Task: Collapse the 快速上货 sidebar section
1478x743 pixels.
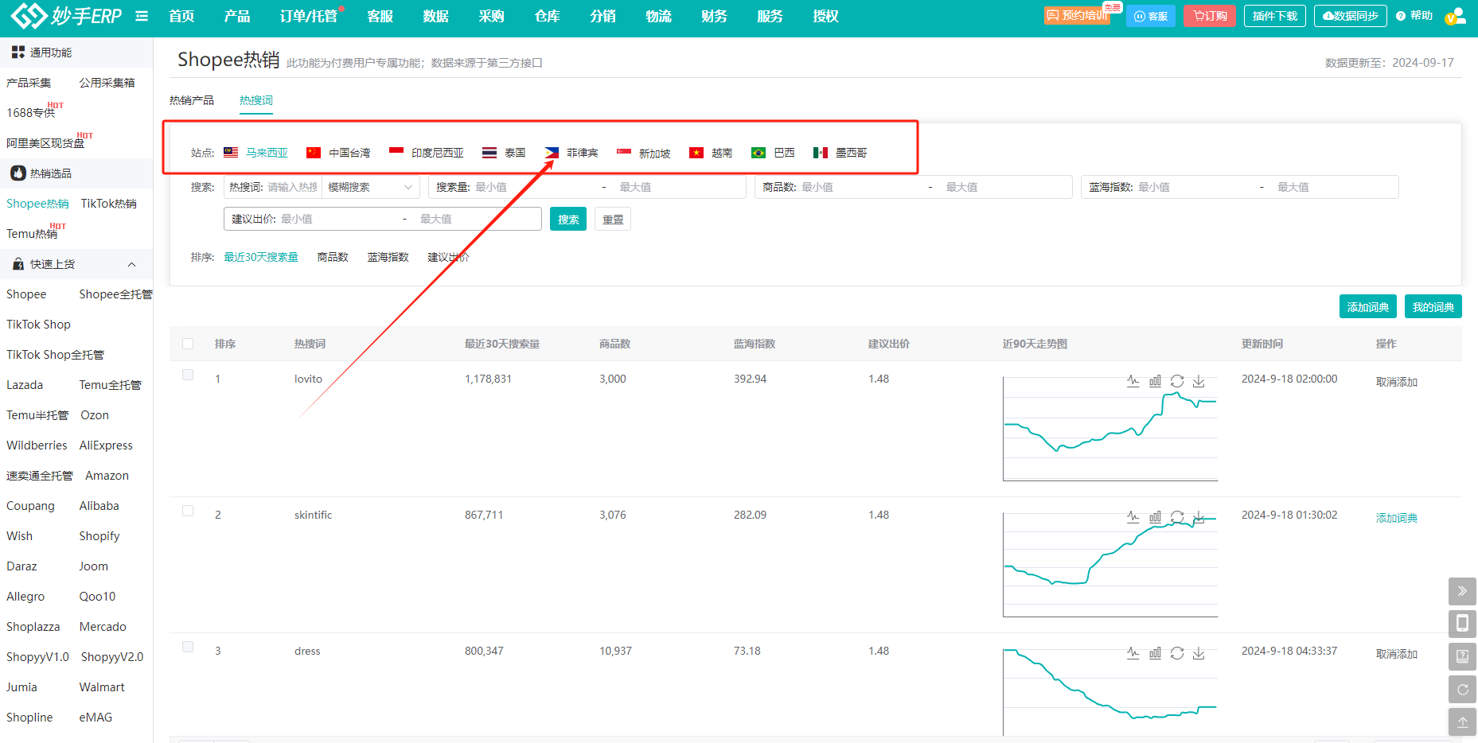Action: [132, 264]
